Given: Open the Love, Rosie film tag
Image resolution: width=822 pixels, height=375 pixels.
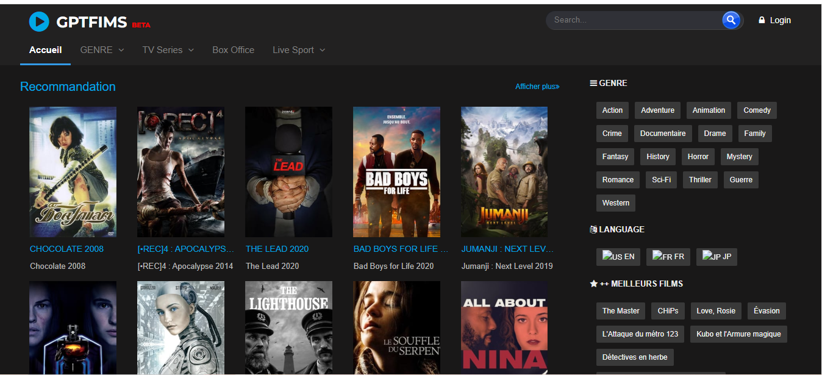Looking at the screenshot, I should 716,311.
